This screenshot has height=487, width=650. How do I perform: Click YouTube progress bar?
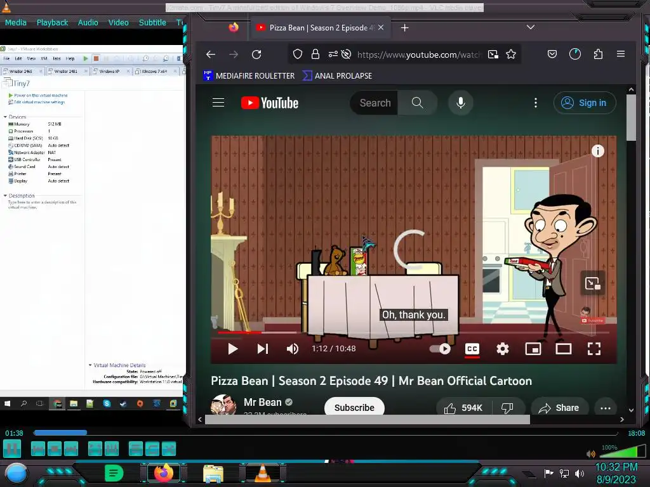coord(413,332)
